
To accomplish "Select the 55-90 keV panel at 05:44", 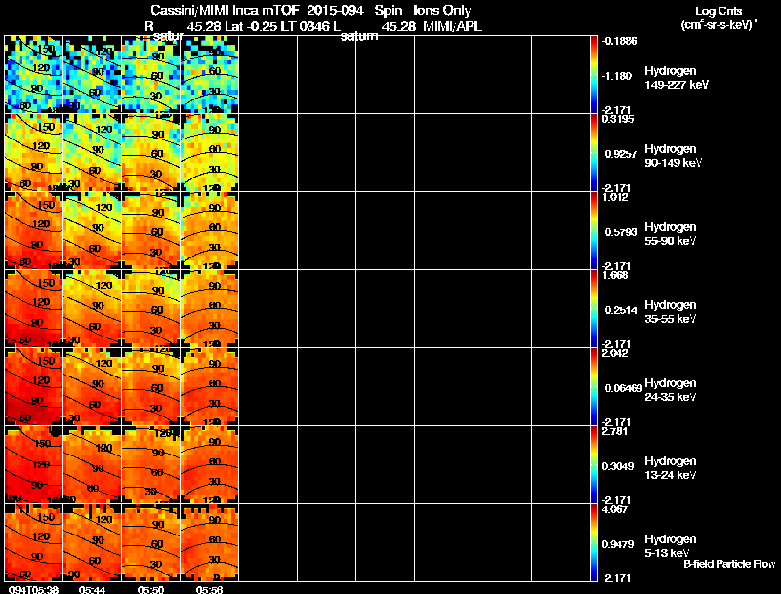I will point(92,231).
